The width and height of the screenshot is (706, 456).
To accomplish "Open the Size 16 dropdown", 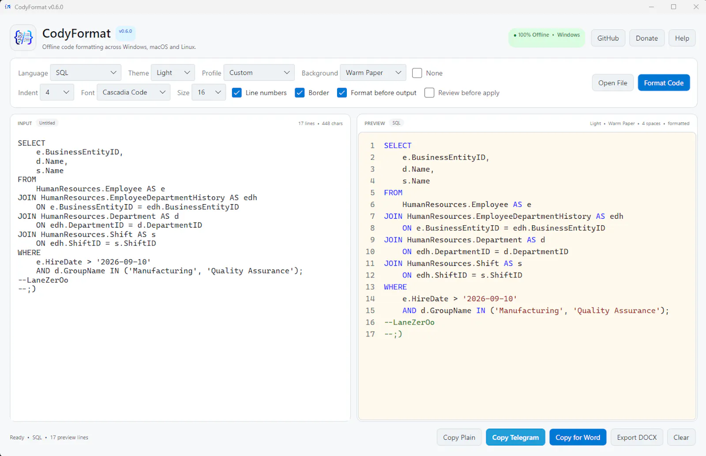I will [x=209, y=92].
